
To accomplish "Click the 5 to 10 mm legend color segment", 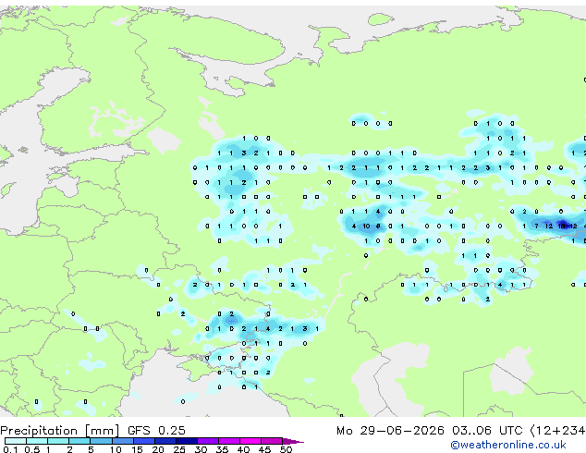I will 102,441.
